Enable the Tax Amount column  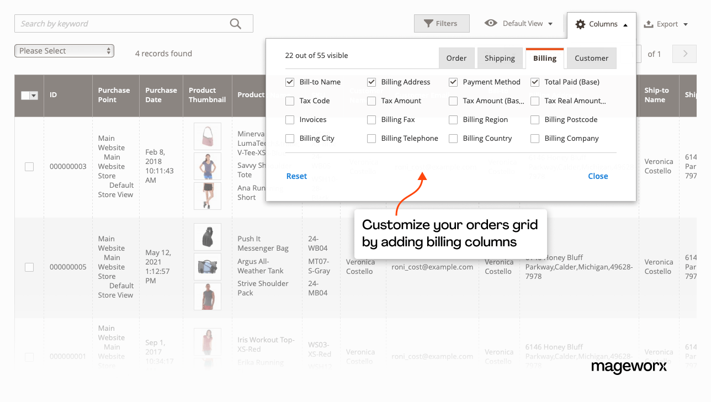[371, 100]
